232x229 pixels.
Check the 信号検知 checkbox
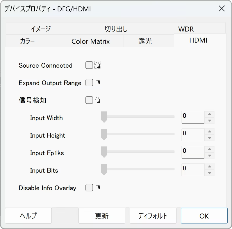click(89, 100)
